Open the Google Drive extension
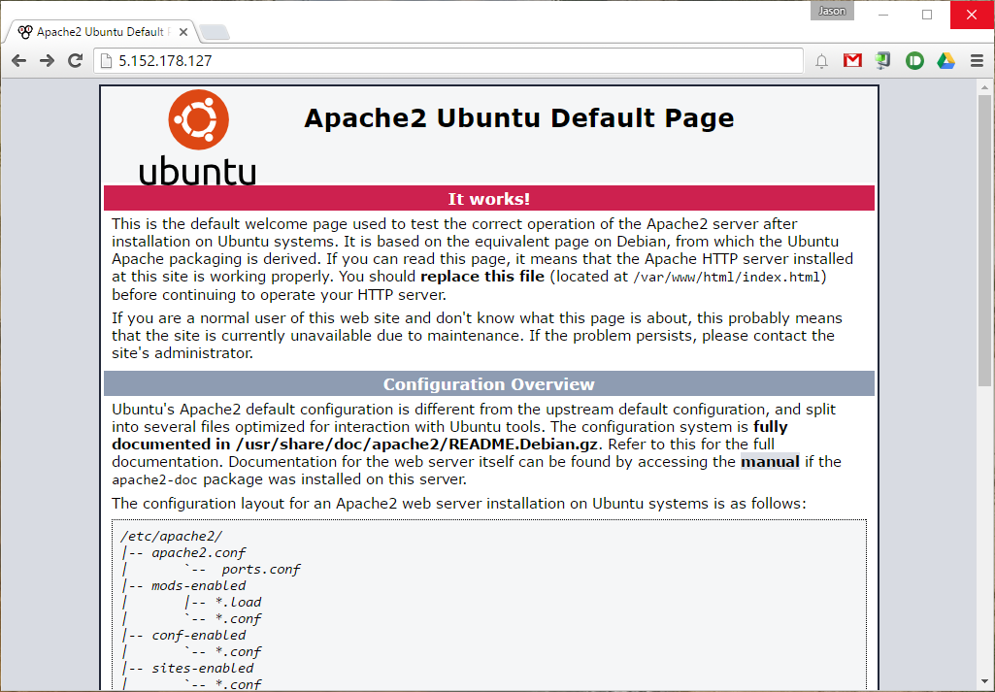 (x=945, y=60)
